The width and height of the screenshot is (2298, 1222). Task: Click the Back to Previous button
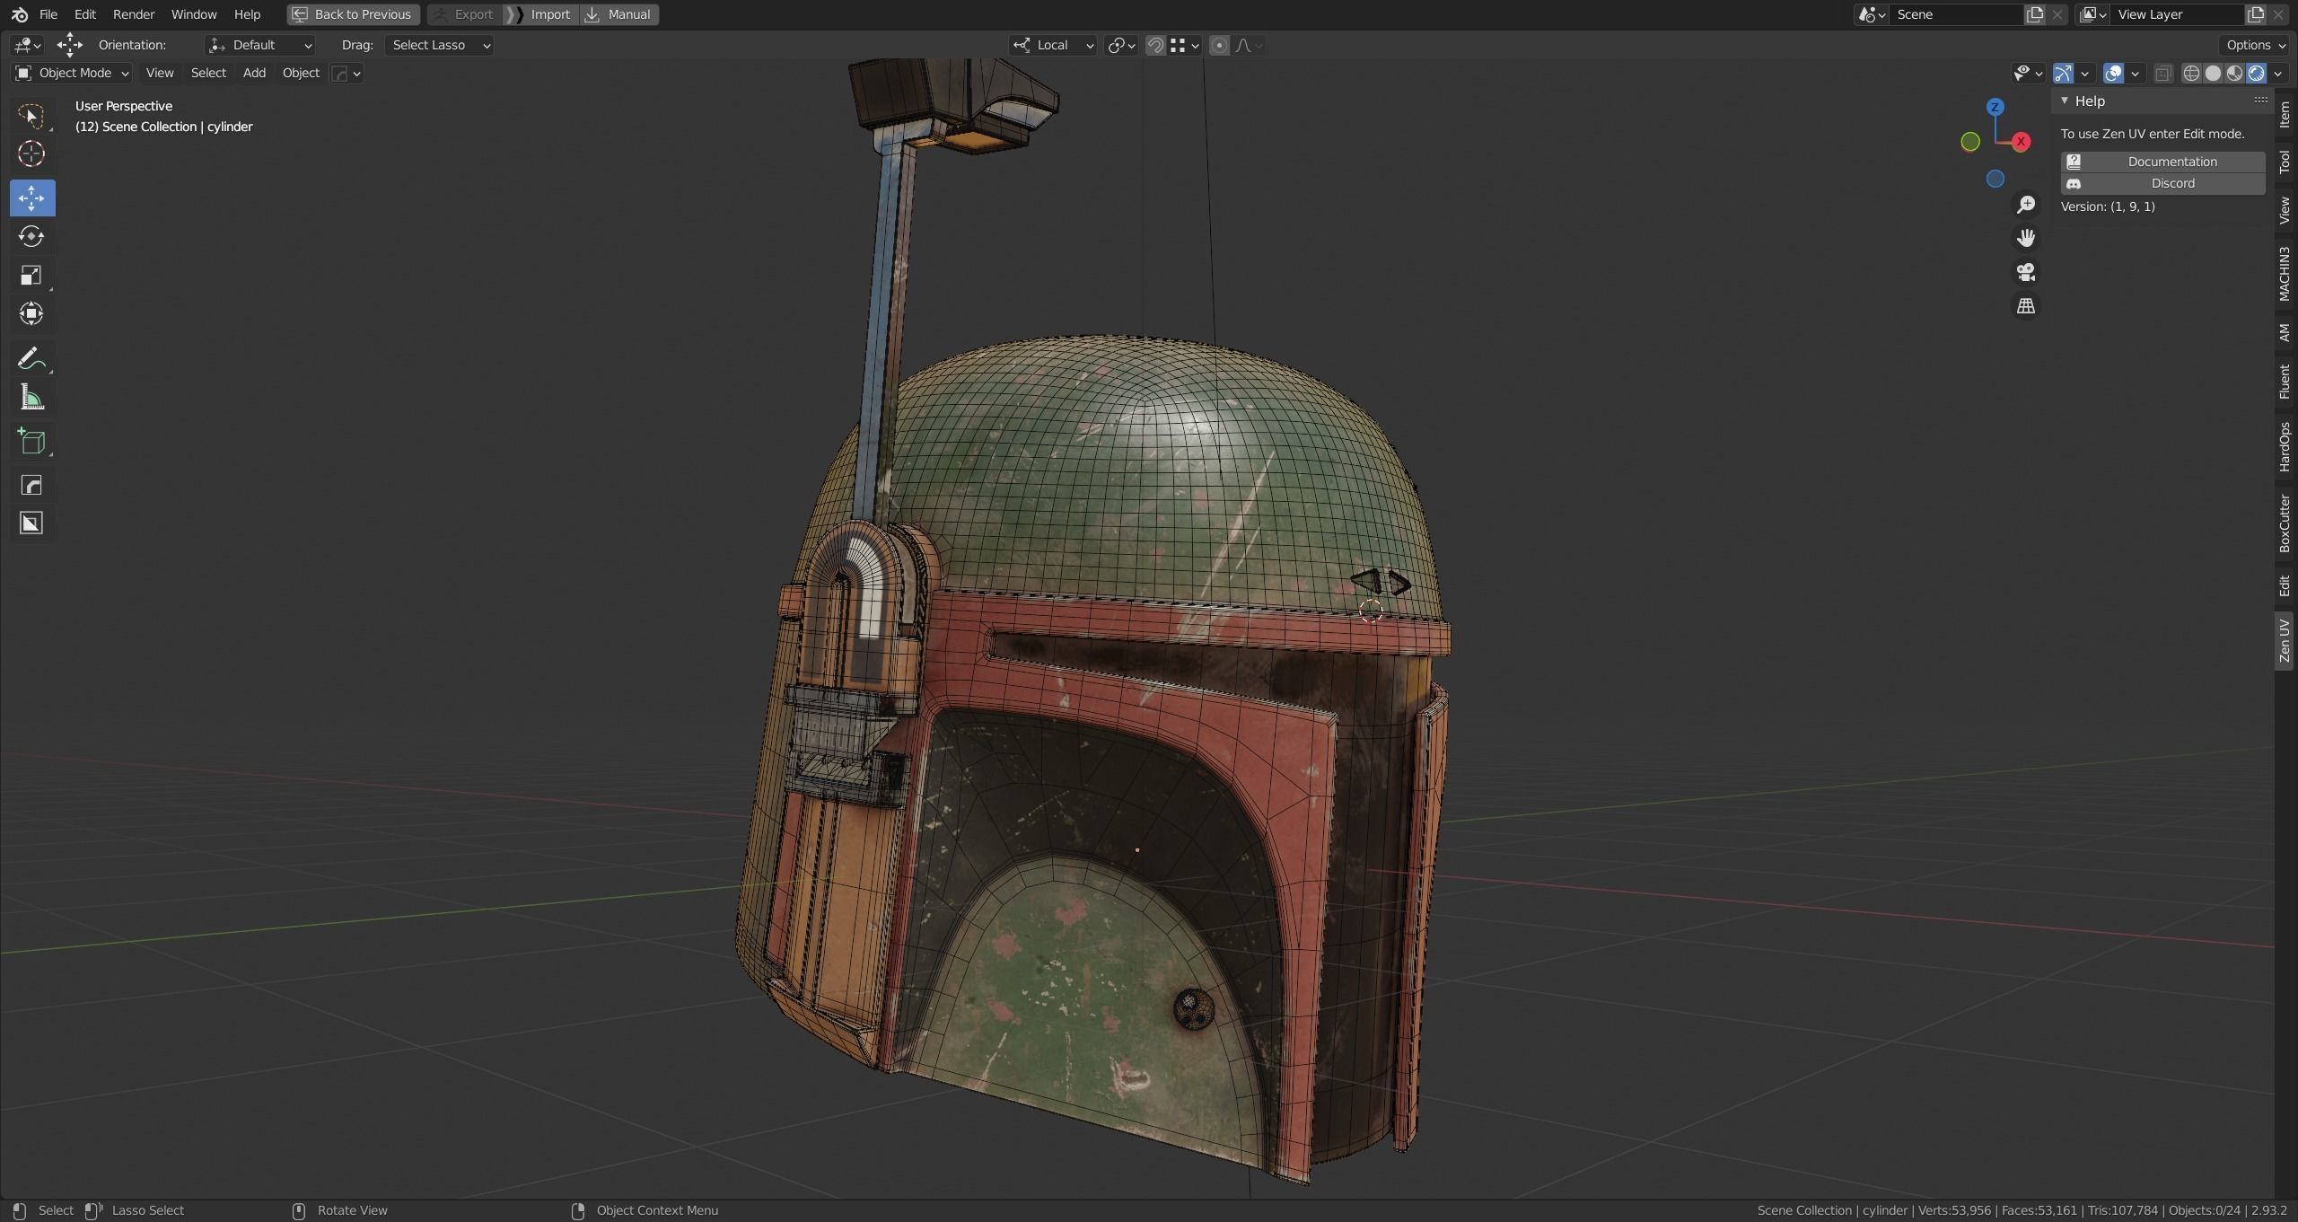pos(353,14)
